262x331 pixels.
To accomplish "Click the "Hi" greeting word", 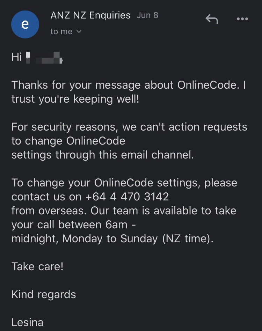I will pos(17,57).
